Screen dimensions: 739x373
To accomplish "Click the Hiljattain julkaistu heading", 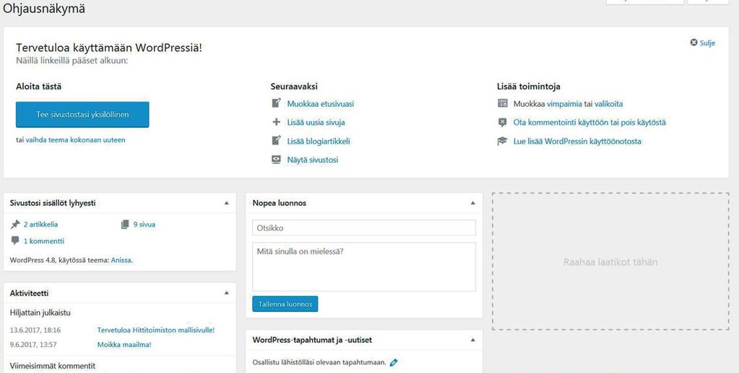I will click(x=40, y=312).
